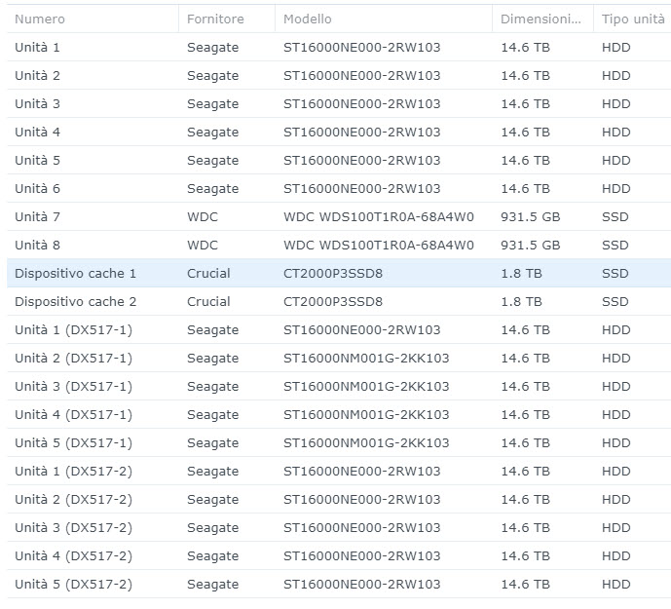This screenshot has height=609, width=671.
Task: Click Seagate vendor in Unità 1 (DX517-2) row
Action: [212, 471]
